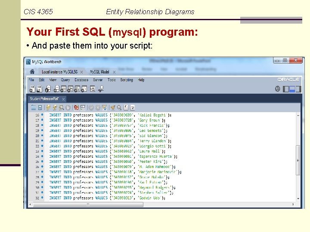Click the statement marker dot on line 32
The image size is (310, 232).
(x=42, y=198)
